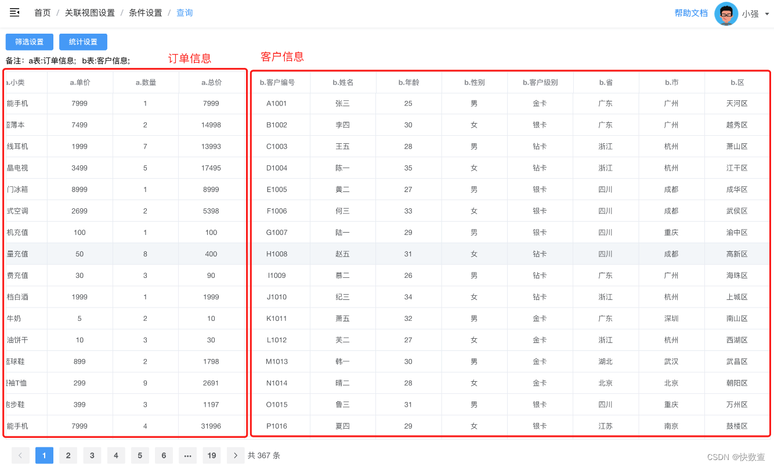Select the district cell 渝中区
Viewport: 774px width, 467px height.
737,232
